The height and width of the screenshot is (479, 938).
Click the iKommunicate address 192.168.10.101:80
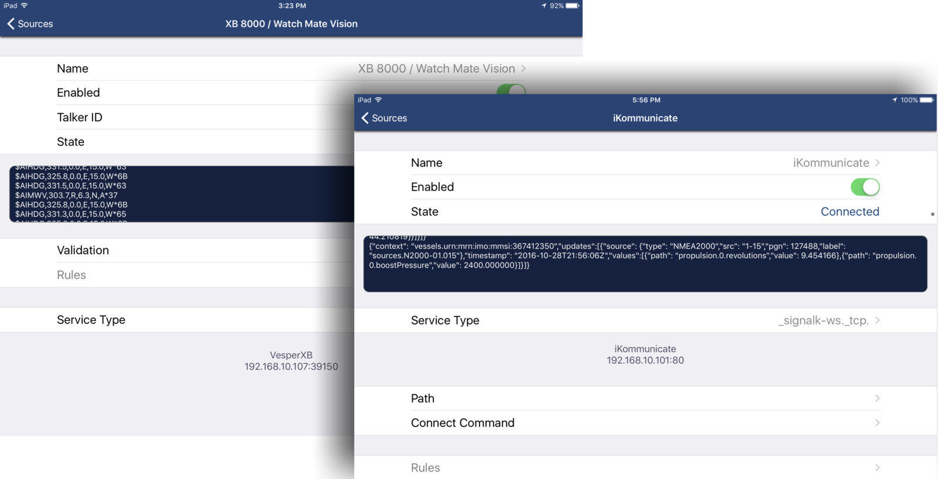[x=645, y=360]
